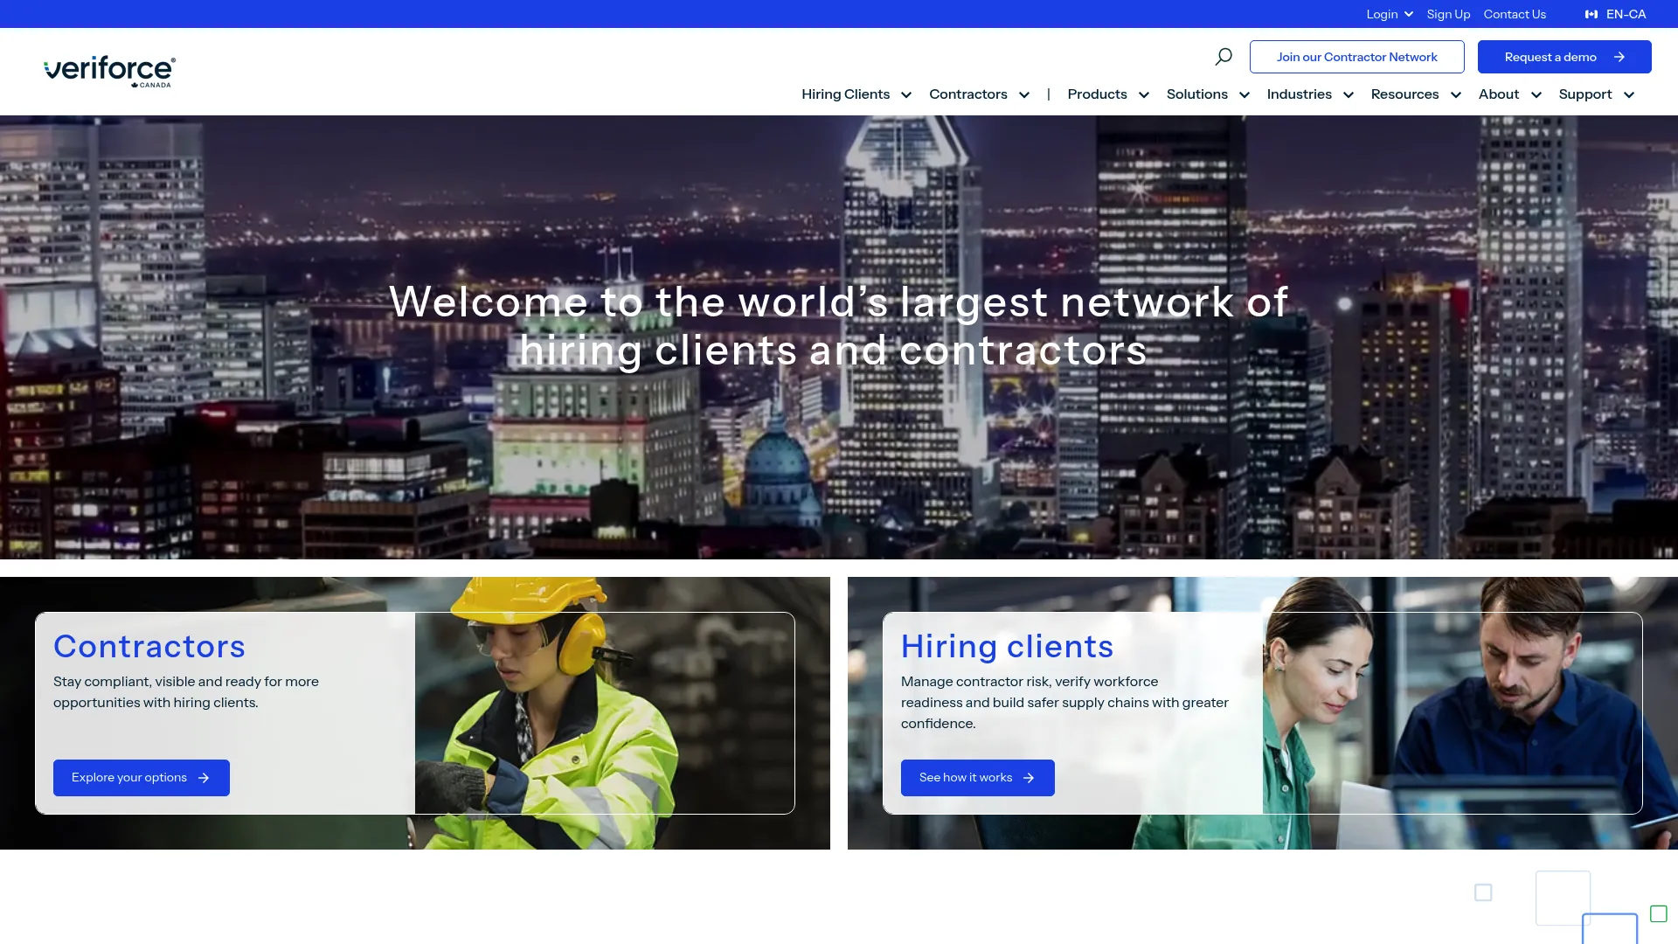
Task: Click the arrow icon in Request a demo
Action: pyautogui.click(x=1619, y=57)
